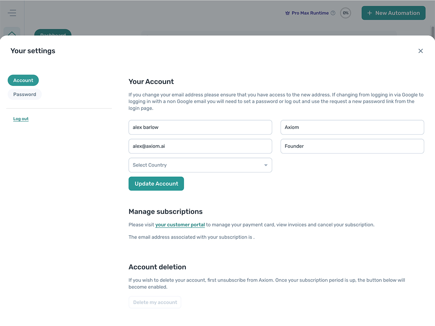Click the home icon in sidebar
The width and height of the screenshot is (435, 326).
coord(12,32)
